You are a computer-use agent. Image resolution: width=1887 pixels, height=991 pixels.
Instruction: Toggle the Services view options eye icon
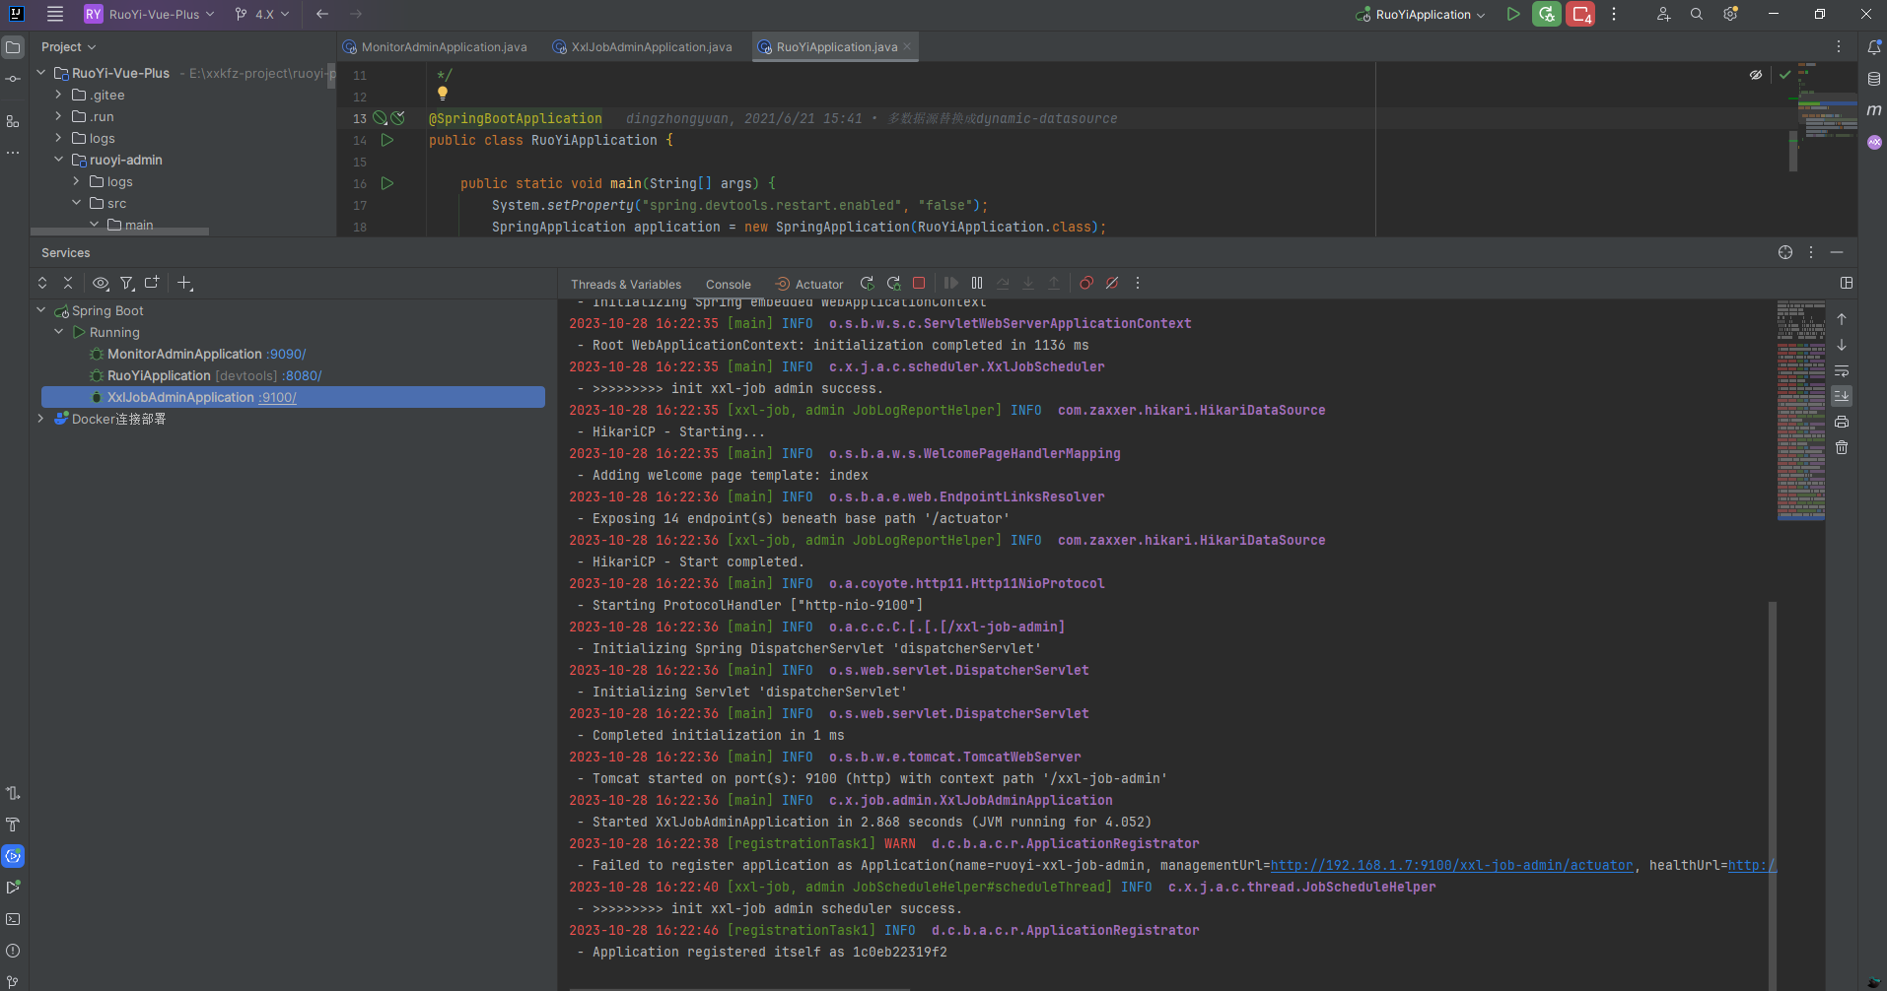[101, 283]
